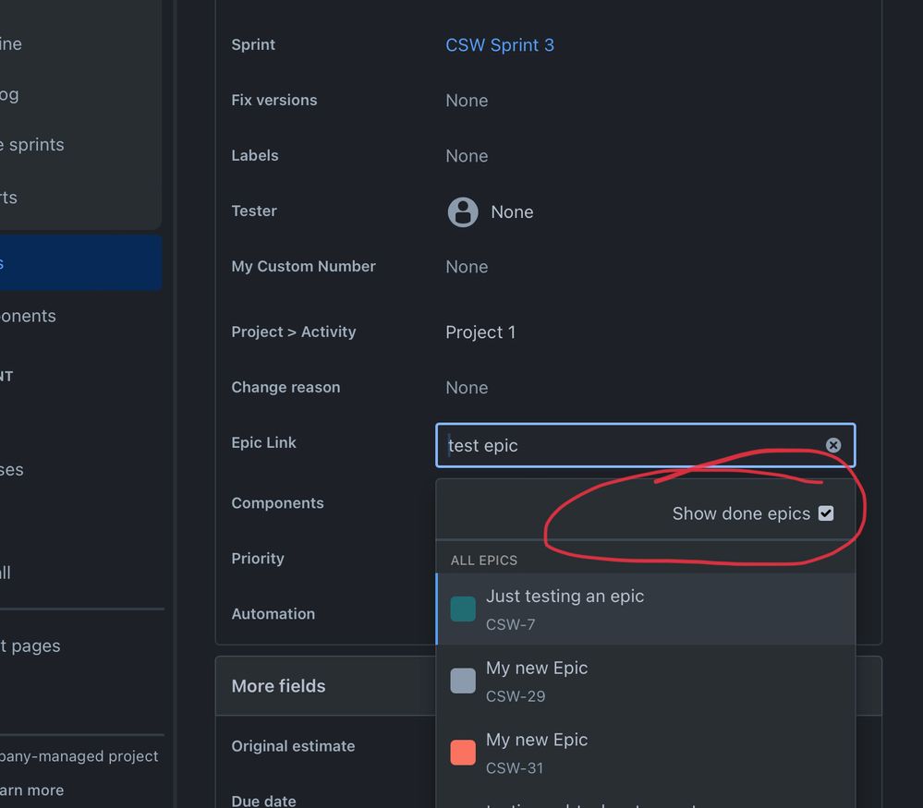The height and width of the screenshot is (808, 923).
Task: Click the orange color swatch for CSW-31
Action: pyautogui.click(x=463, y=753)
